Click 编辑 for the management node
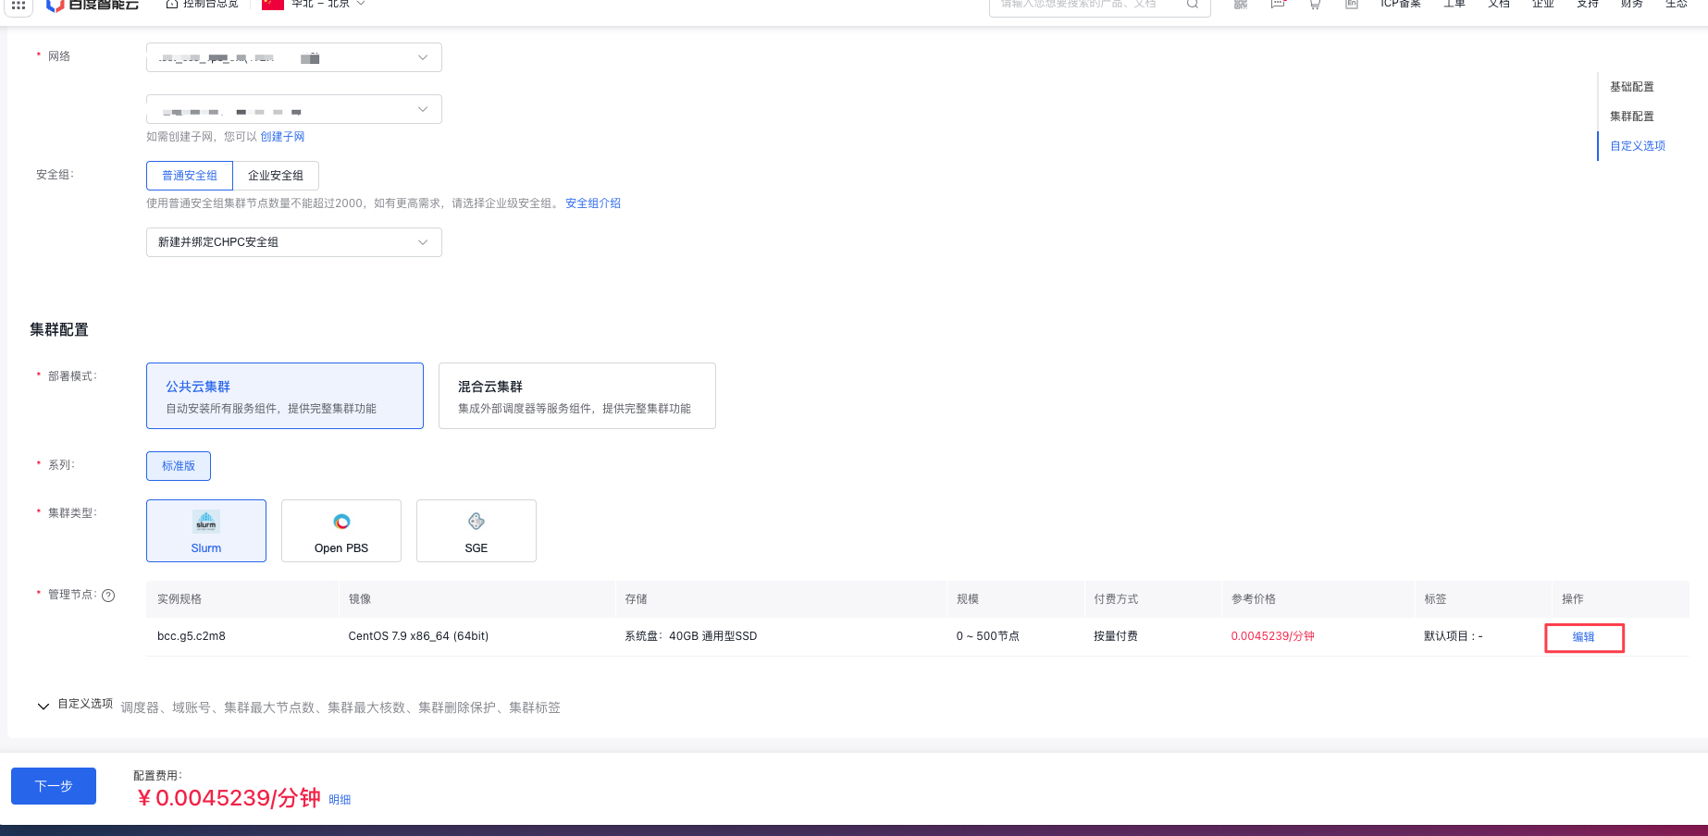Image resolution: width=1708 pixels, height=836 pixels. pos(1583,637)
